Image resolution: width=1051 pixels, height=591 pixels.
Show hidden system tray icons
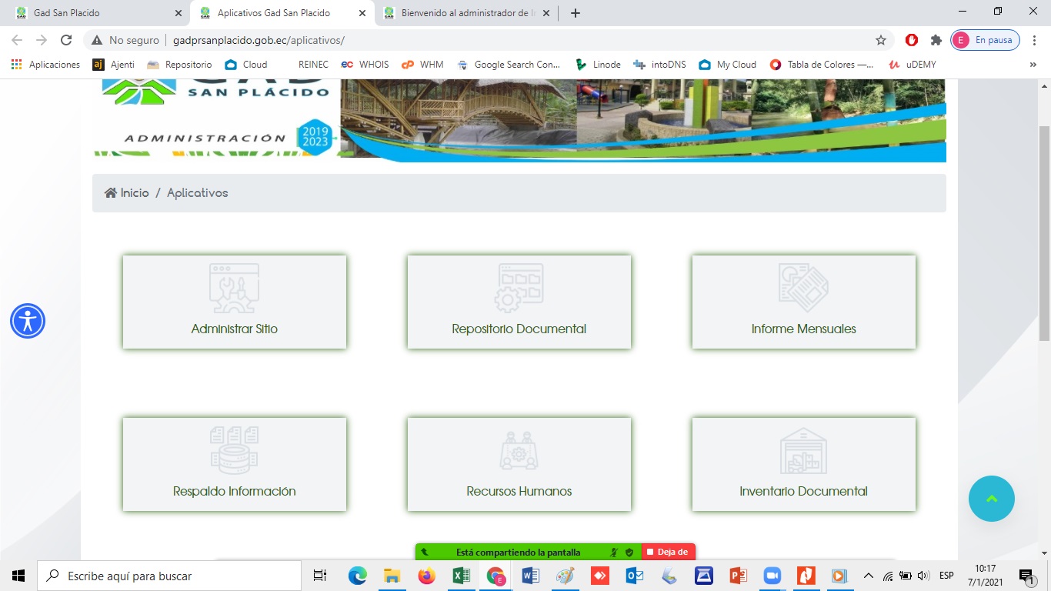tap(869, 576)
